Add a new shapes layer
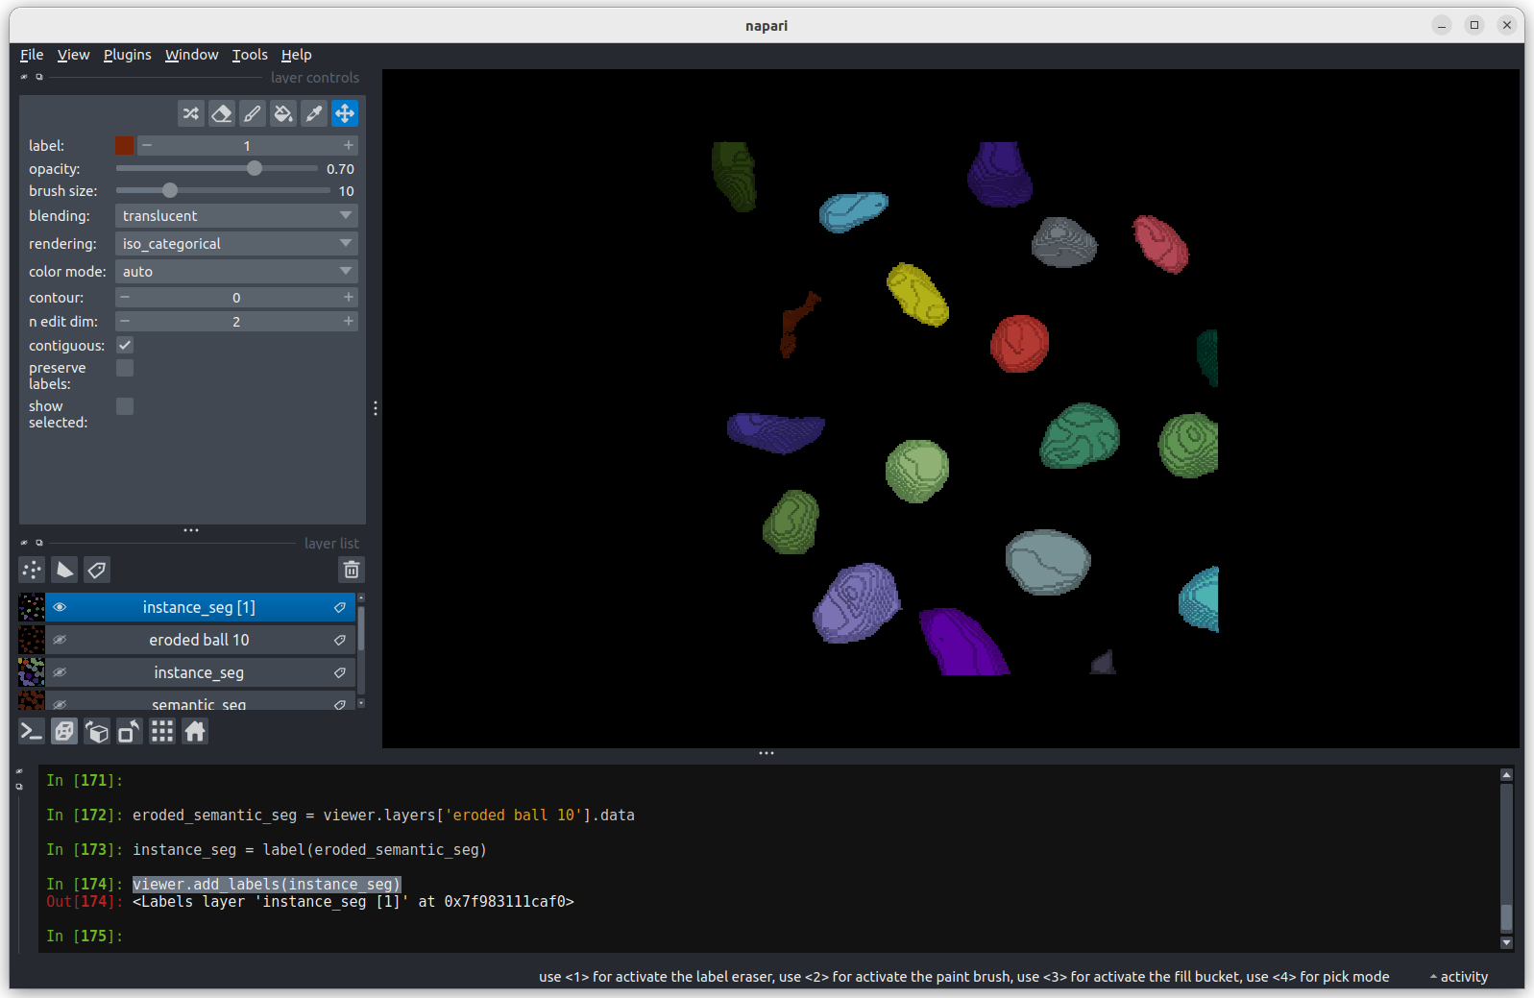1534x998 pixels. click(64, 570)
